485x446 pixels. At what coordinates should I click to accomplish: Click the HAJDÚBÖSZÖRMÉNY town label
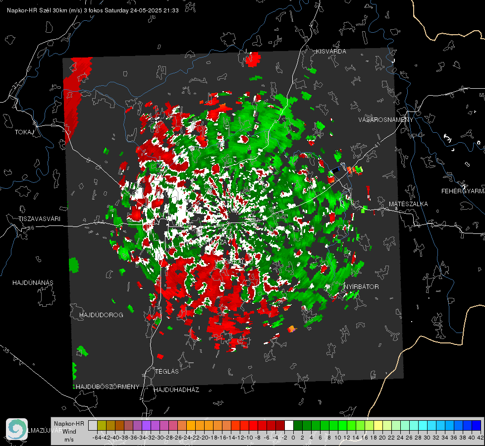point(108,387)
